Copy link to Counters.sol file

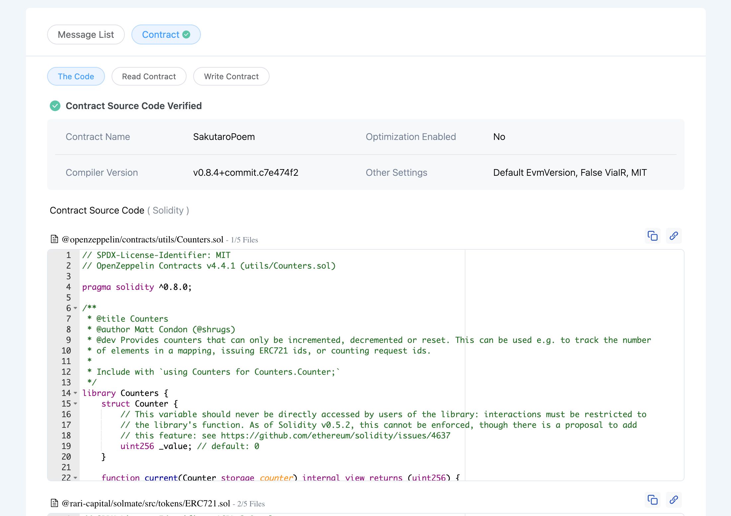coord(674,236)
